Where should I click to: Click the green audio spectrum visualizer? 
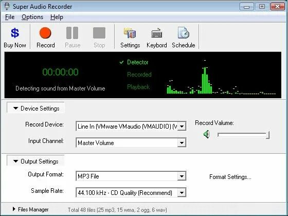click(221, 77)
